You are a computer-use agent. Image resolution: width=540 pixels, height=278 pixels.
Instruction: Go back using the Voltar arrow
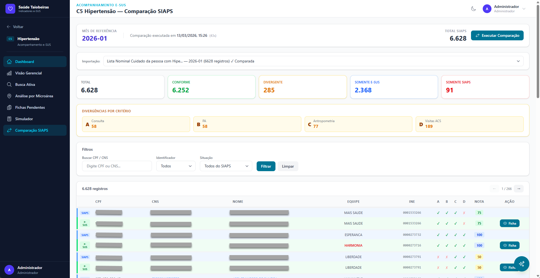click(9, 27)
